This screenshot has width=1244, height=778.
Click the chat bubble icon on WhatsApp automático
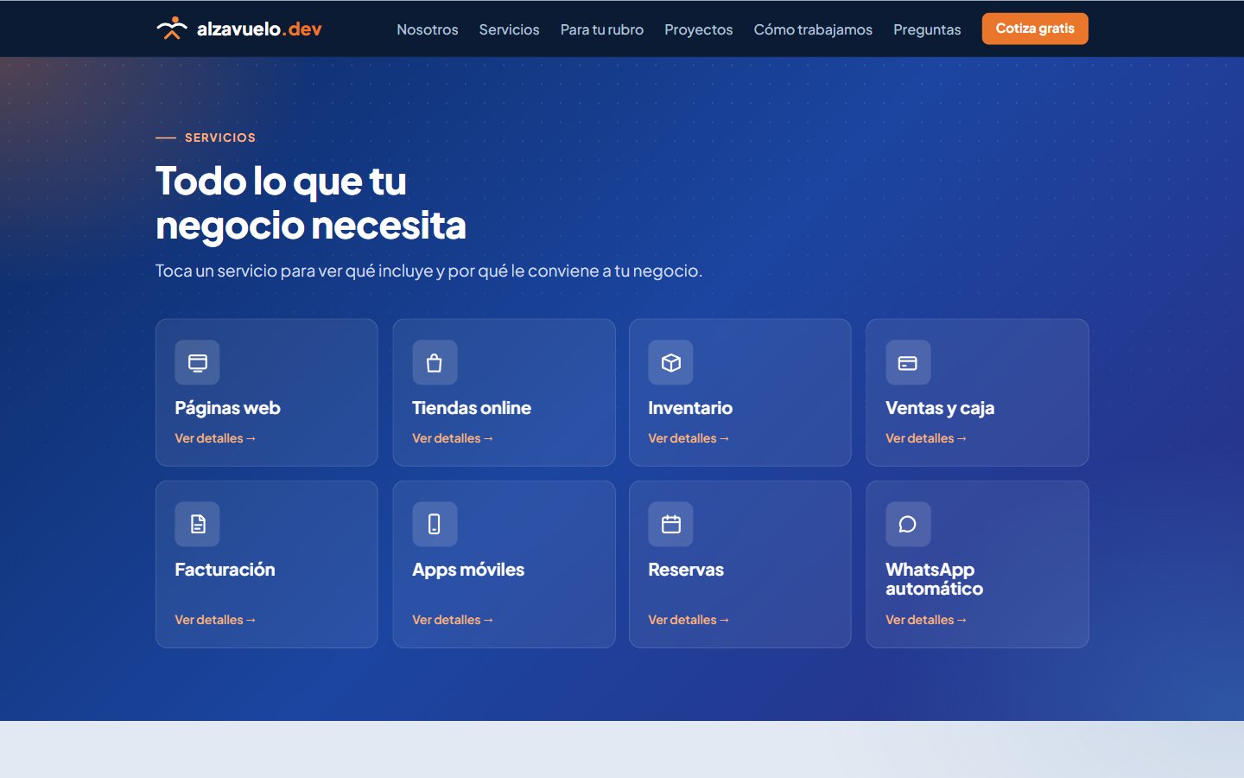pos(908,524)
